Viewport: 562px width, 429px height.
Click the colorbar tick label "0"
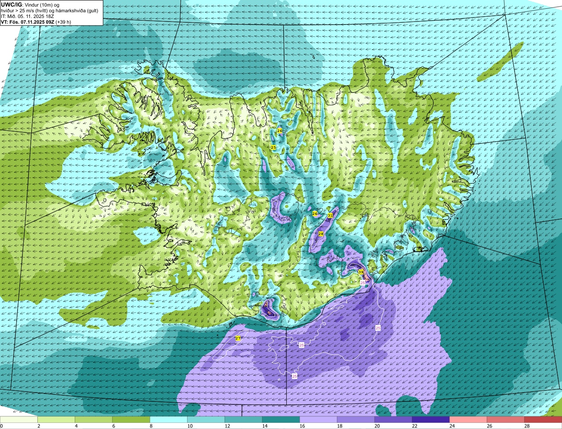coord(1,426)
